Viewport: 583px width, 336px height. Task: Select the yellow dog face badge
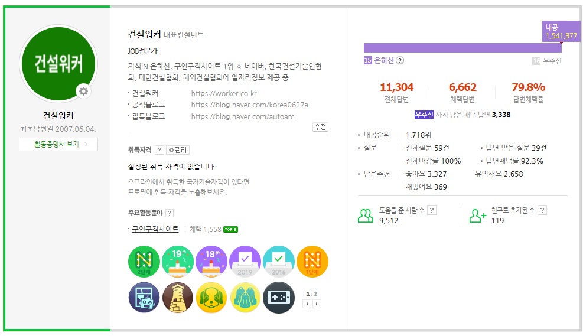point(211,298)
